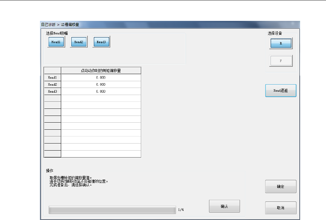Click the Head3 row header in table

[x=52, y=91]
